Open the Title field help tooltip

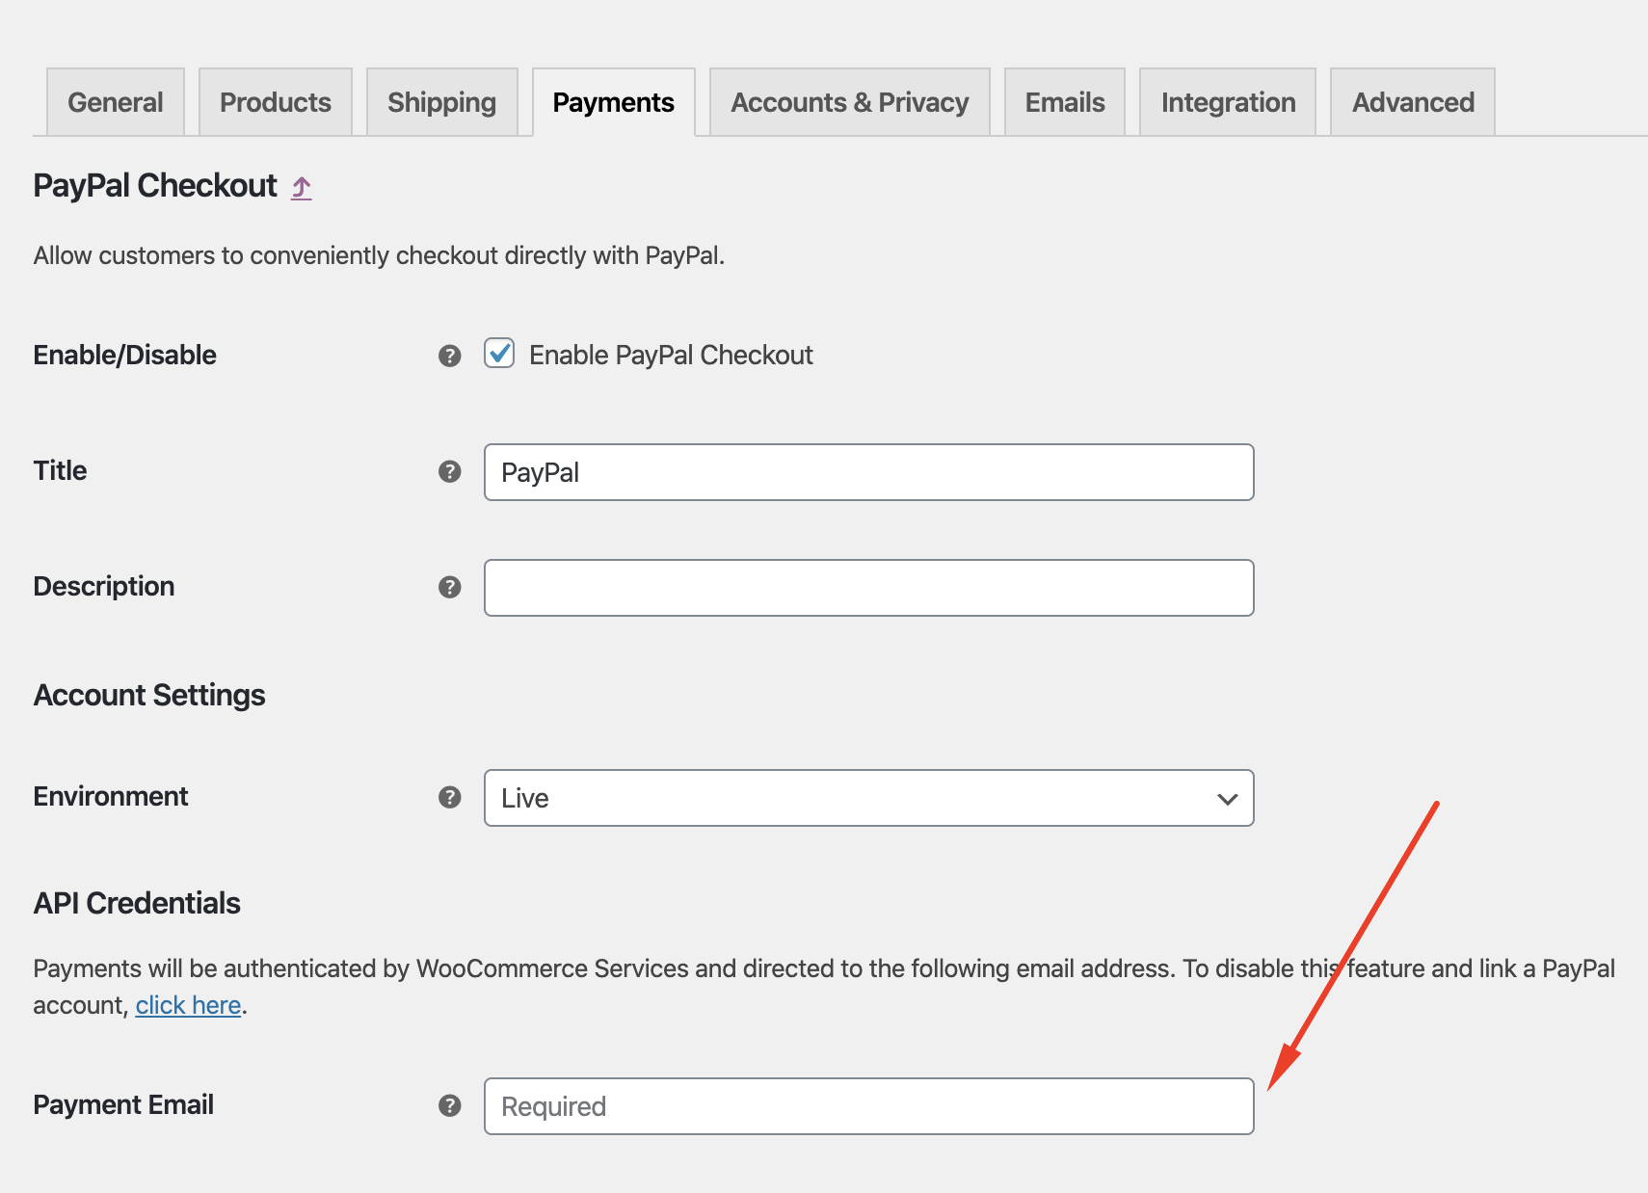click(x=449, y=472)
